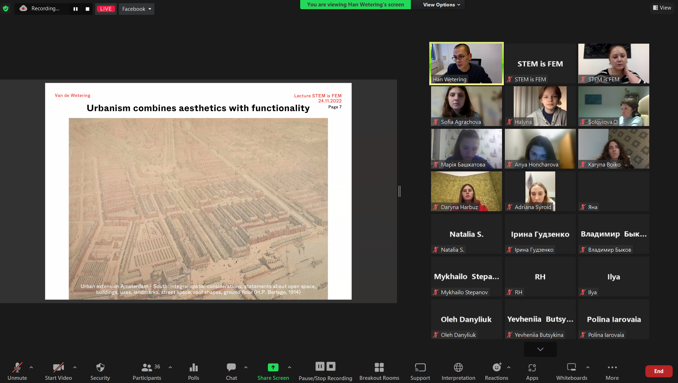Expand arrow next to Participants
This screenshot has height=383, width=678.
point(170,367)
